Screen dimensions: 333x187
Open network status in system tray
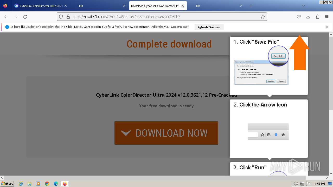click(x=302, y=184)
